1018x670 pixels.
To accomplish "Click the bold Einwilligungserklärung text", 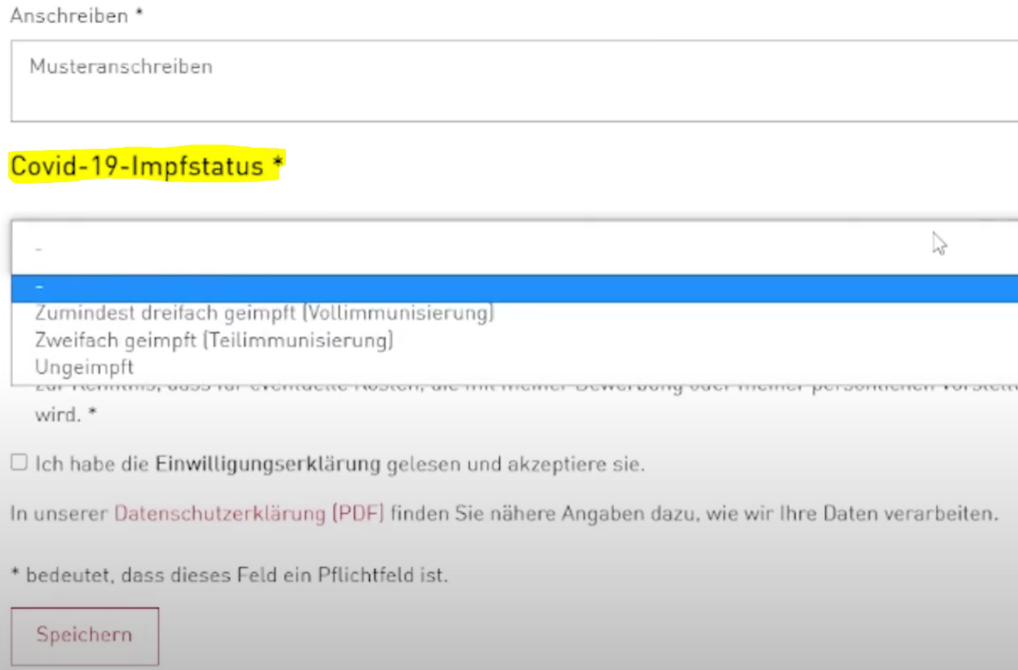I will tap(267, 464).
